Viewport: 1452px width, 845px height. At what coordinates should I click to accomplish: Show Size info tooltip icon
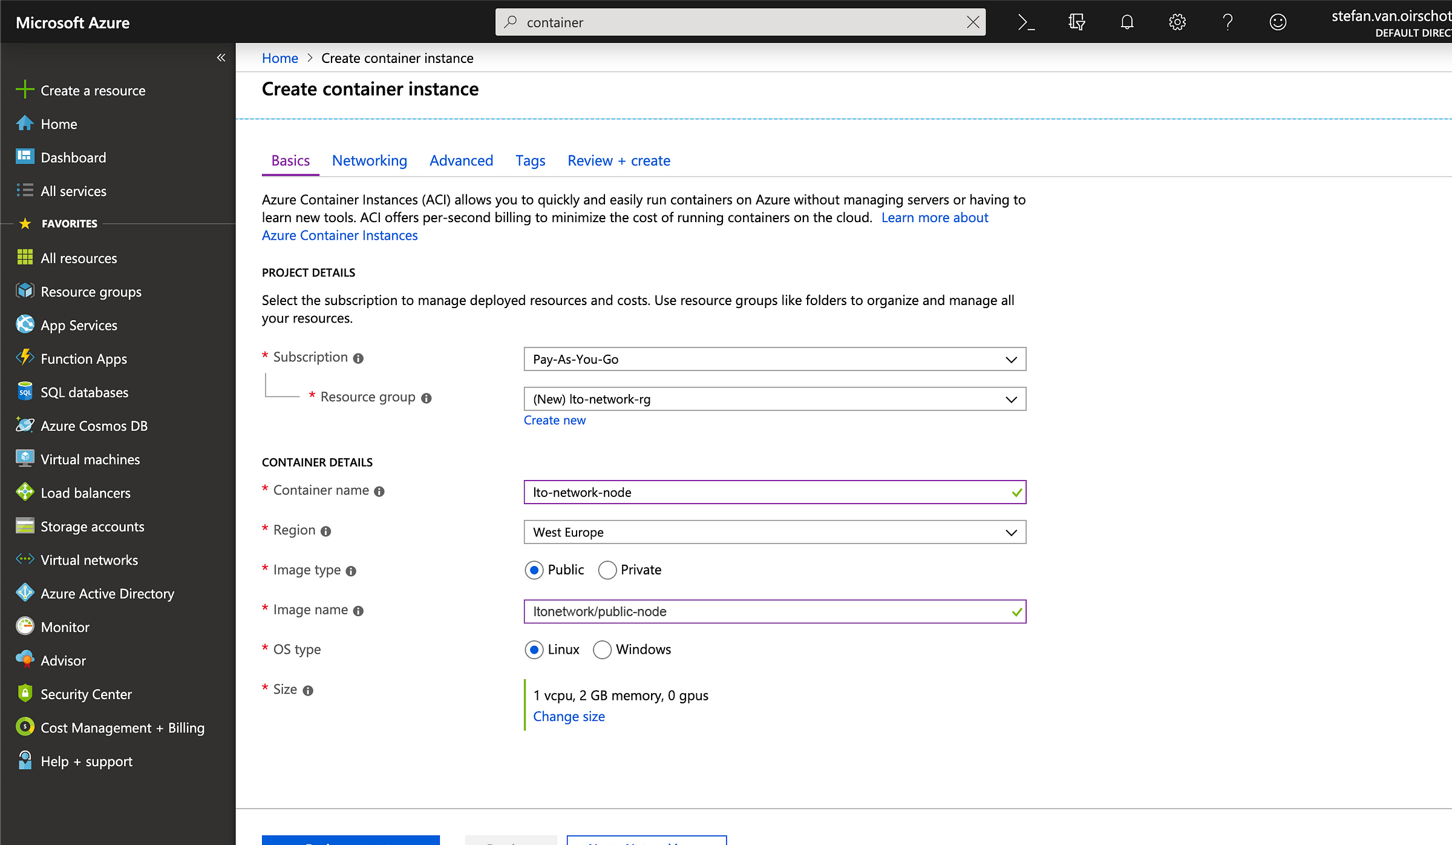coord(308,691)
